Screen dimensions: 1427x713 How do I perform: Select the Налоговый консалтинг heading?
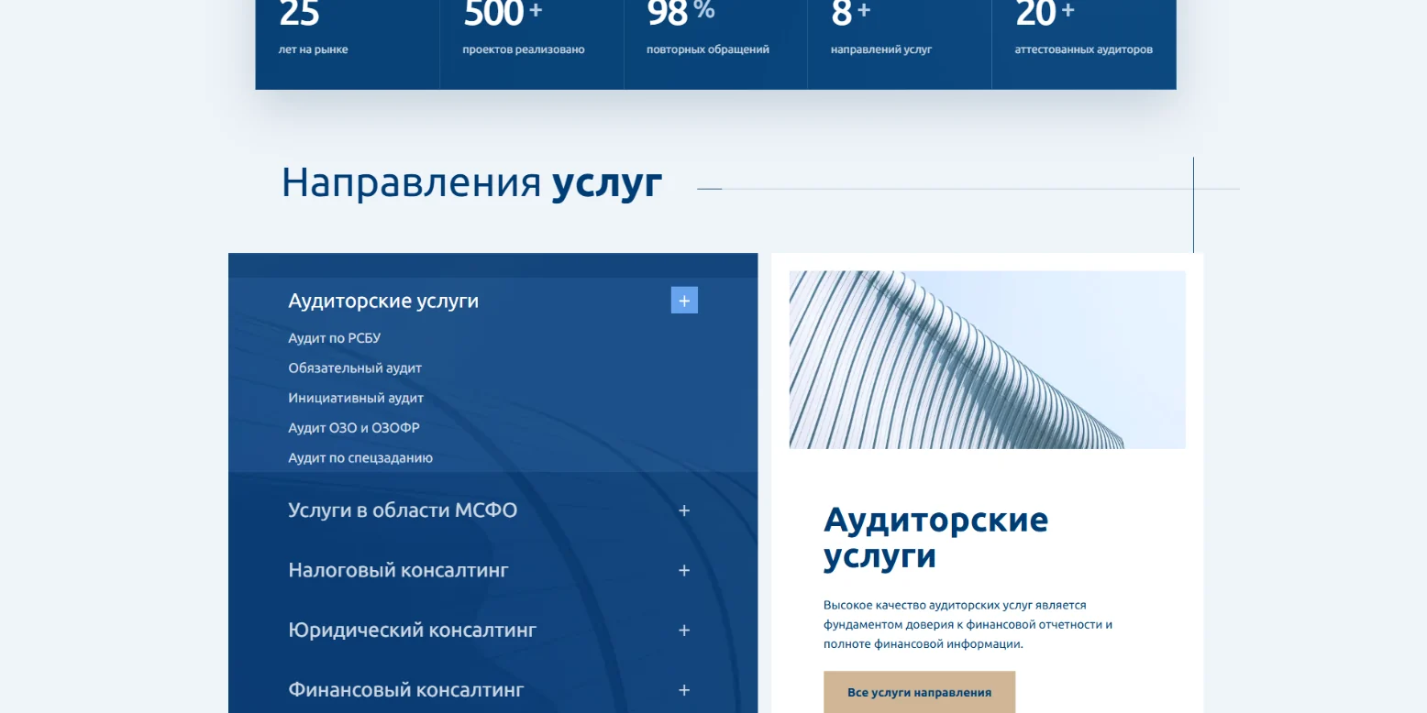point(398,570)
